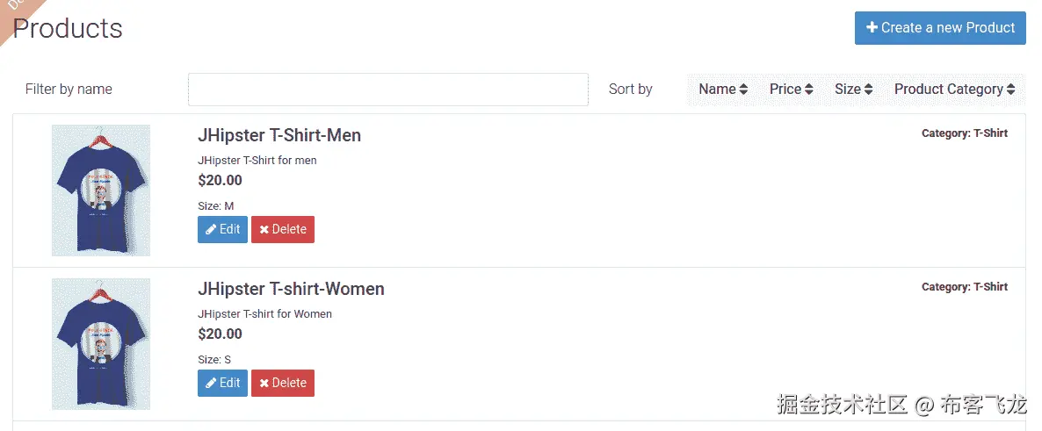Click pencil icon for JHipster T-Shirt-Men
The image size is (1042, 431).
(211, 230)
